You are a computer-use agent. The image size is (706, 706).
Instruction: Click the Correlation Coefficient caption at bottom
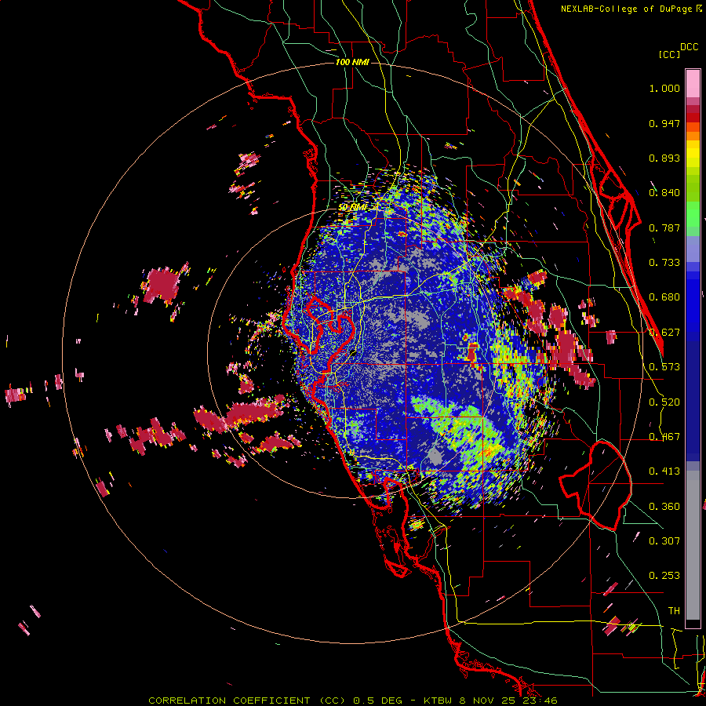352,701
